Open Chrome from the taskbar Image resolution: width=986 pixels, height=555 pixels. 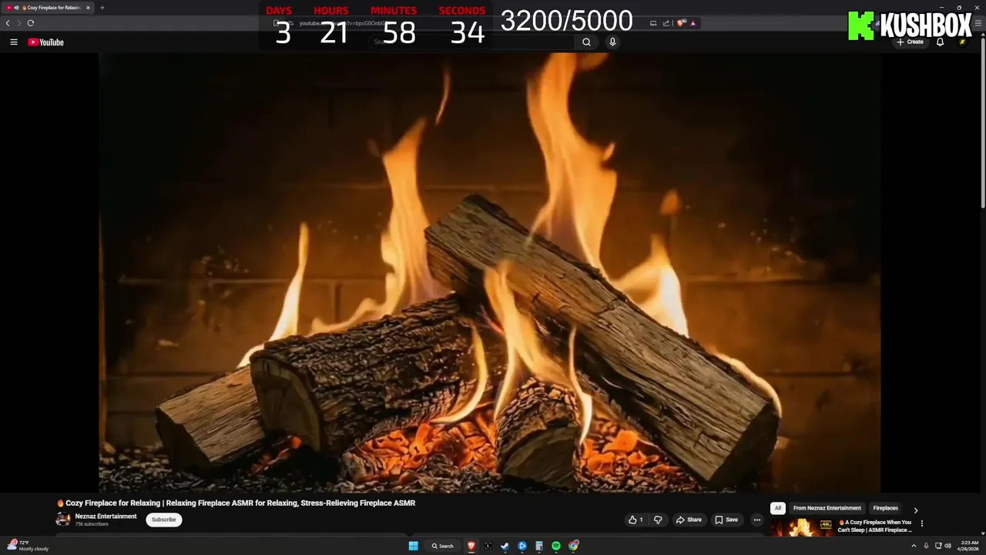573,546
